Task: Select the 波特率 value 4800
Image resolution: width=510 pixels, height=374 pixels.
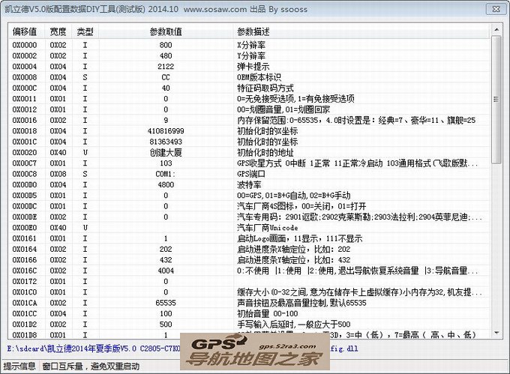Action: (165, 184)
